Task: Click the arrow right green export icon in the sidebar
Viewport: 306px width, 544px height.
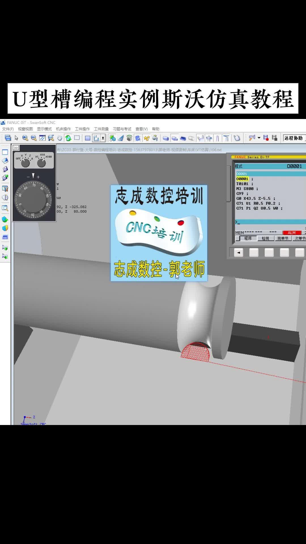Action: (x=5, y=248)
